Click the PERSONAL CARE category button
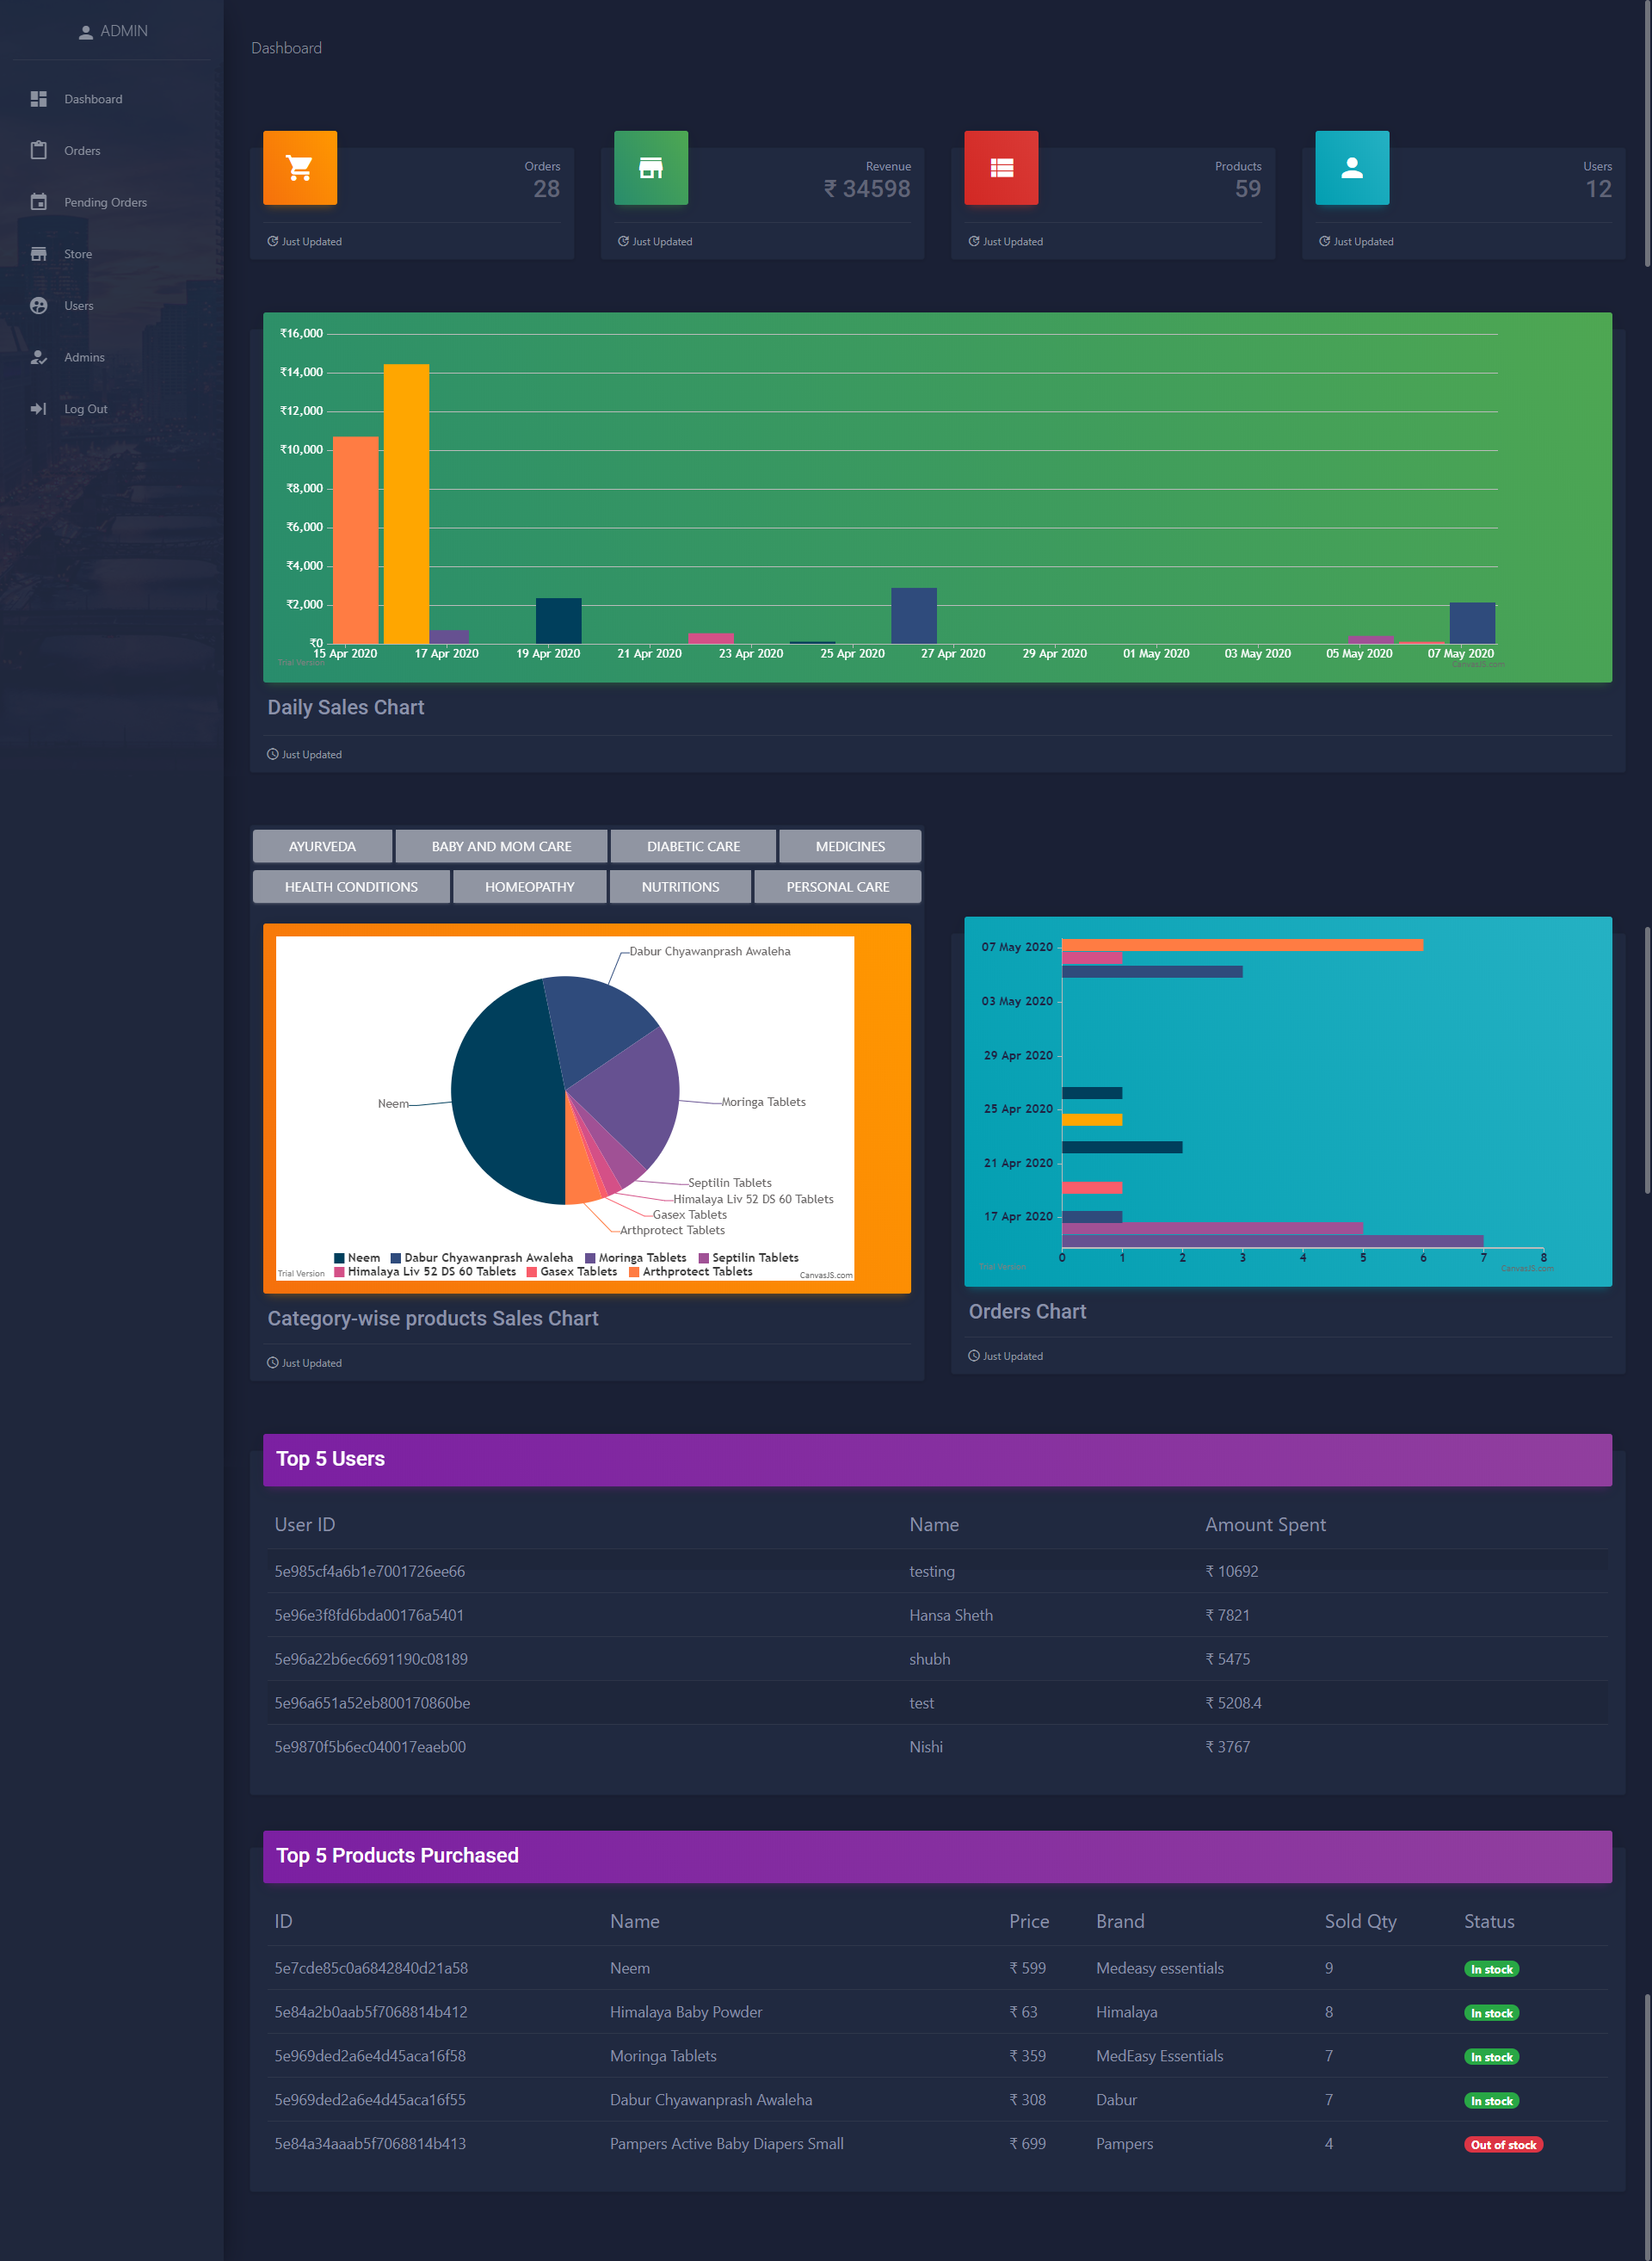1652x2261 pixels. click(837, 886)
